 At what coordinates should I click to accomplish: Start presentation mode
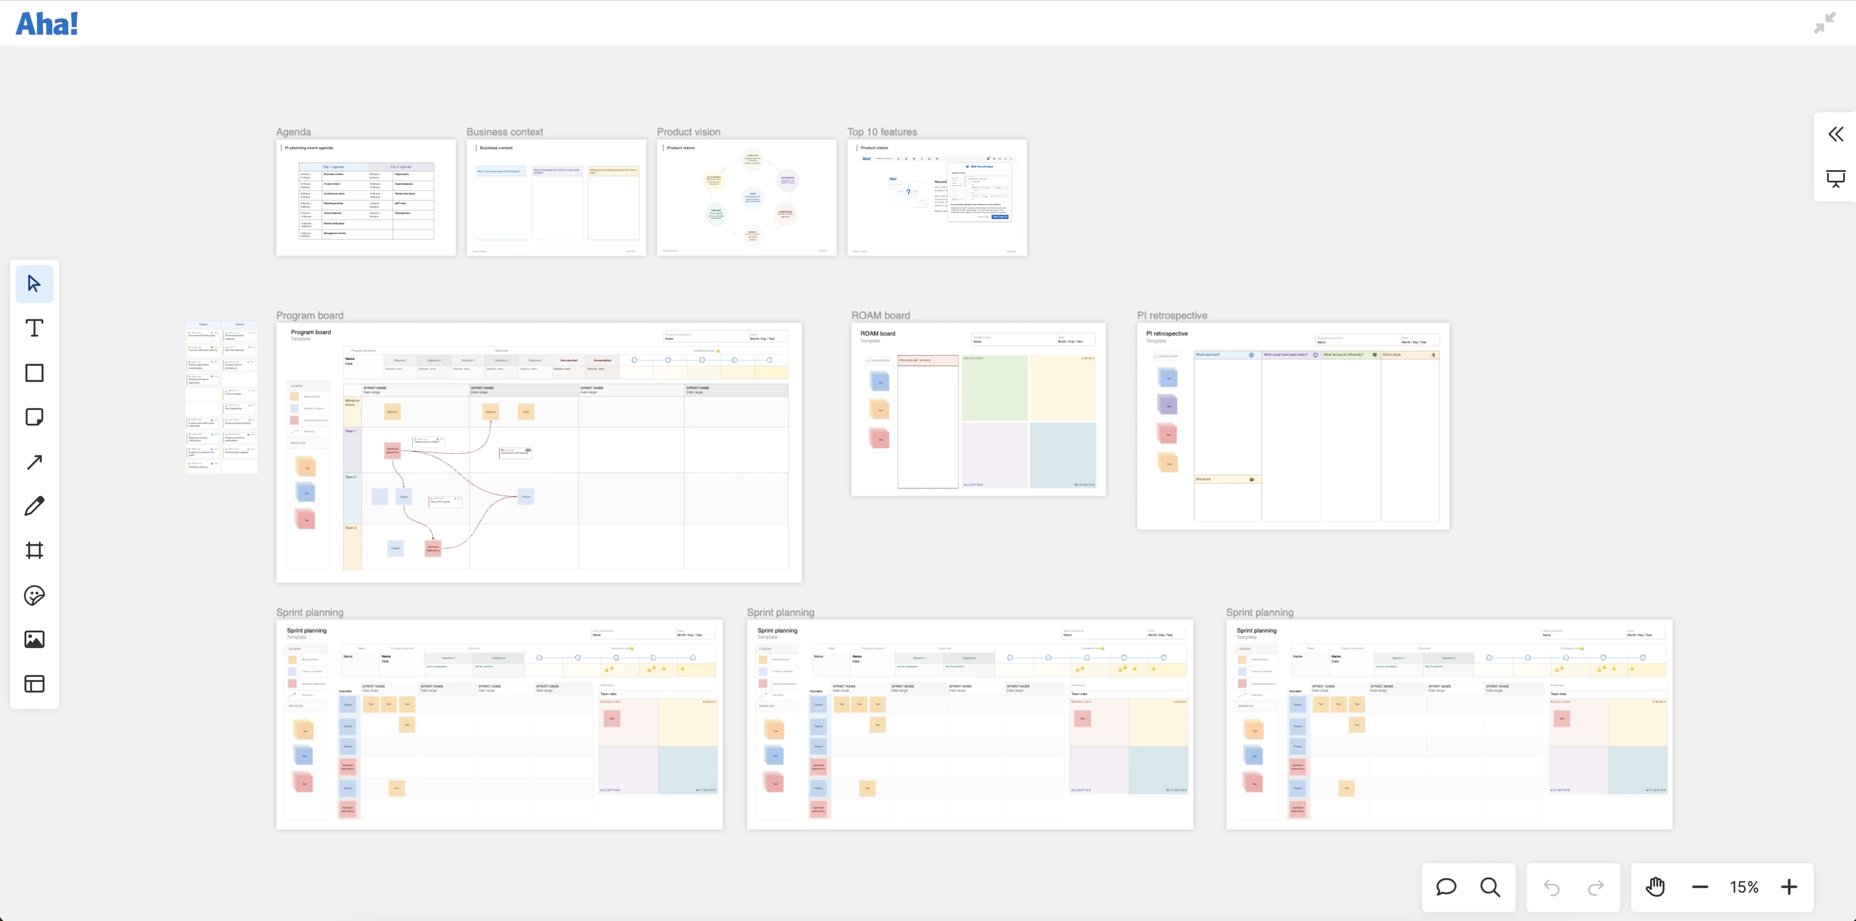(x=1835, y=179)
